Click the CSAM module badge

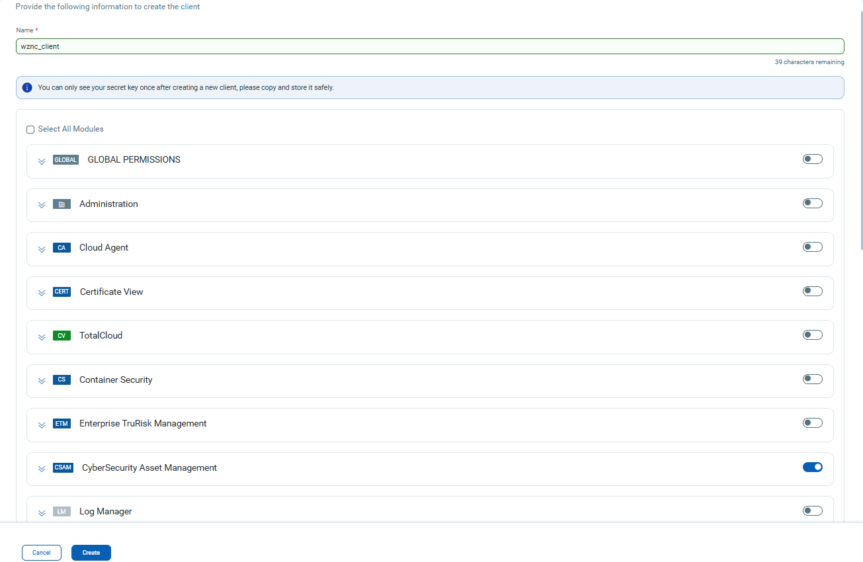63,468
